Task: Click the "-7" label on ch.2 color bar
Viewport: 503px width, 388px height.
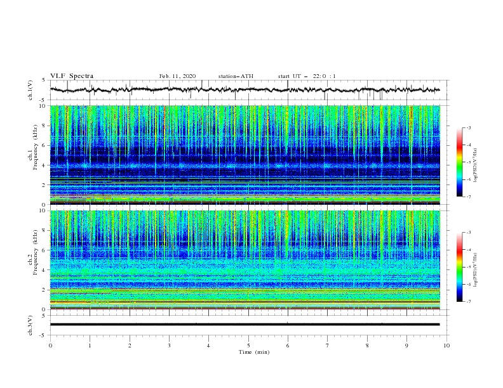Action: [x=469, y=302]
